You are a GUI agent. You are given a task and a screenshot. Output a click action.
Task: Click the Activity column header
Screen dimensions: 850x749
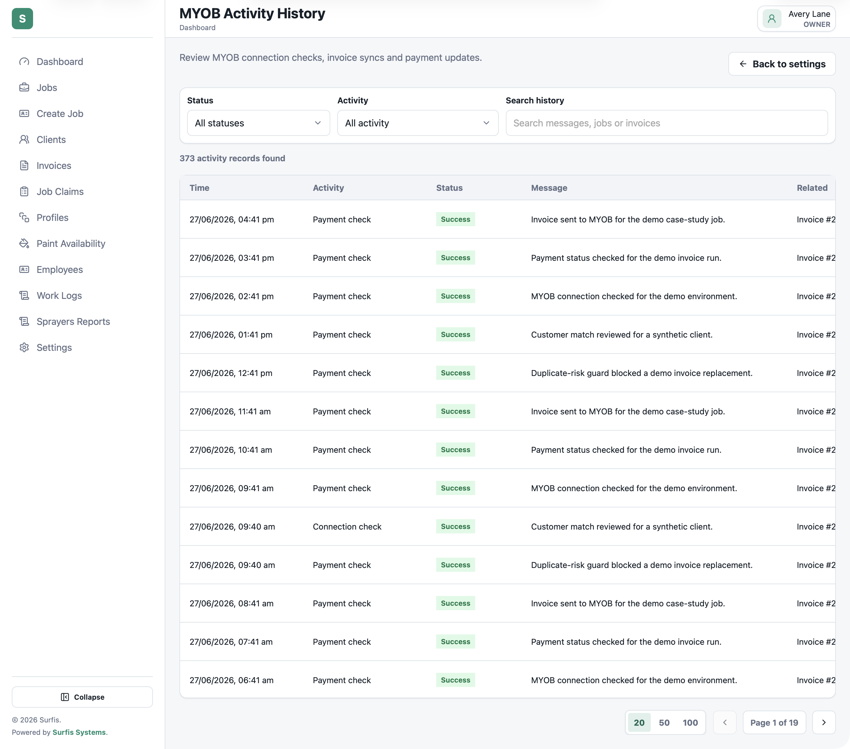pyautogui.click(x=328, y=188)
